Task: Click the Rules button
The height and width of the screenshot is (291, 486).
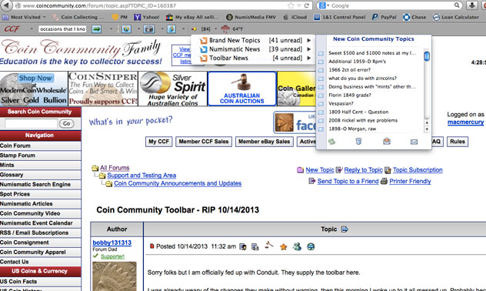Action: 458,142
